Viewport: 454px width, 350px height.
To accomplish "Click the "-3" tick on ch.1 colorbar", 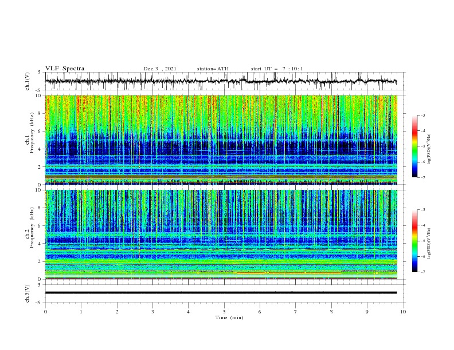I will tap(422, 115).
